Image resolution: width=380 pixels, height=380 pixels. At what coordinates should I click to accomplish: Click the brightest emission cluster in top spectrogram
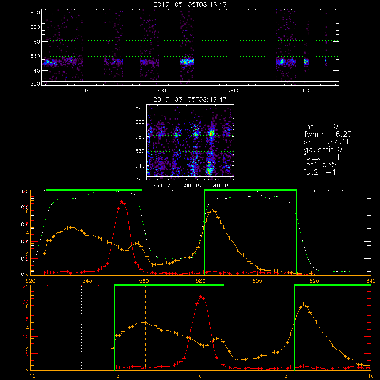(187, 62)
